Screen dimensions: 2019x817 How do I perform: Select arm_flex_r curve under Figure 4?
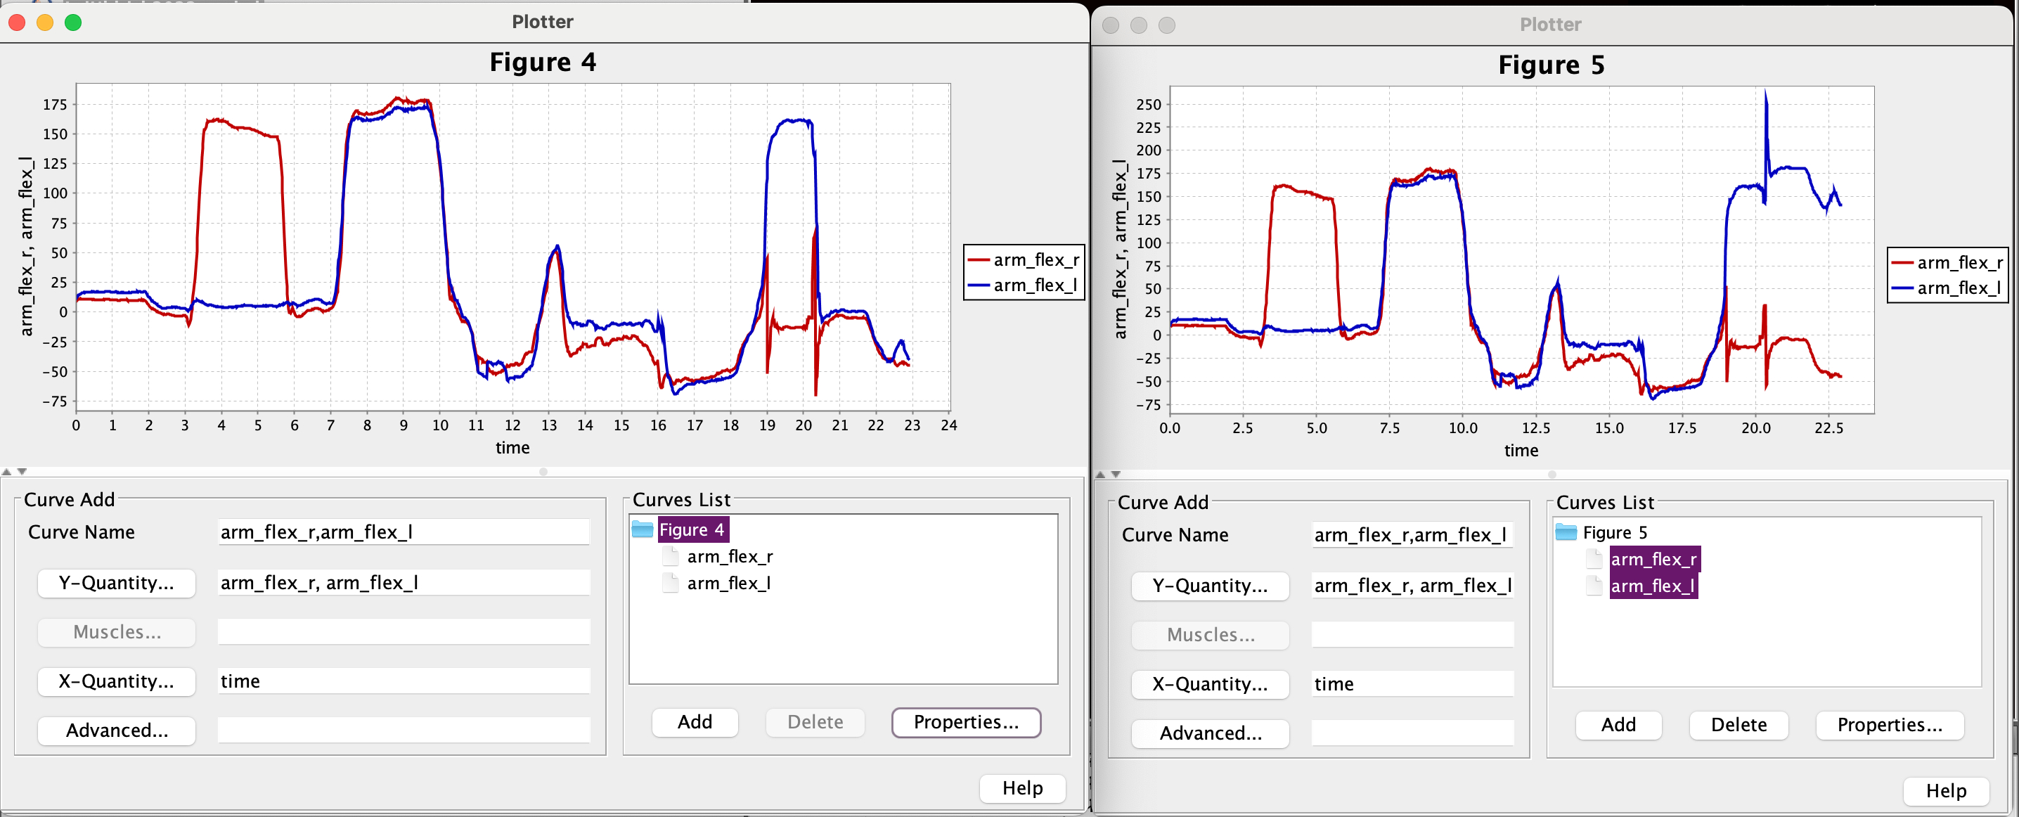tap(730, 557)
